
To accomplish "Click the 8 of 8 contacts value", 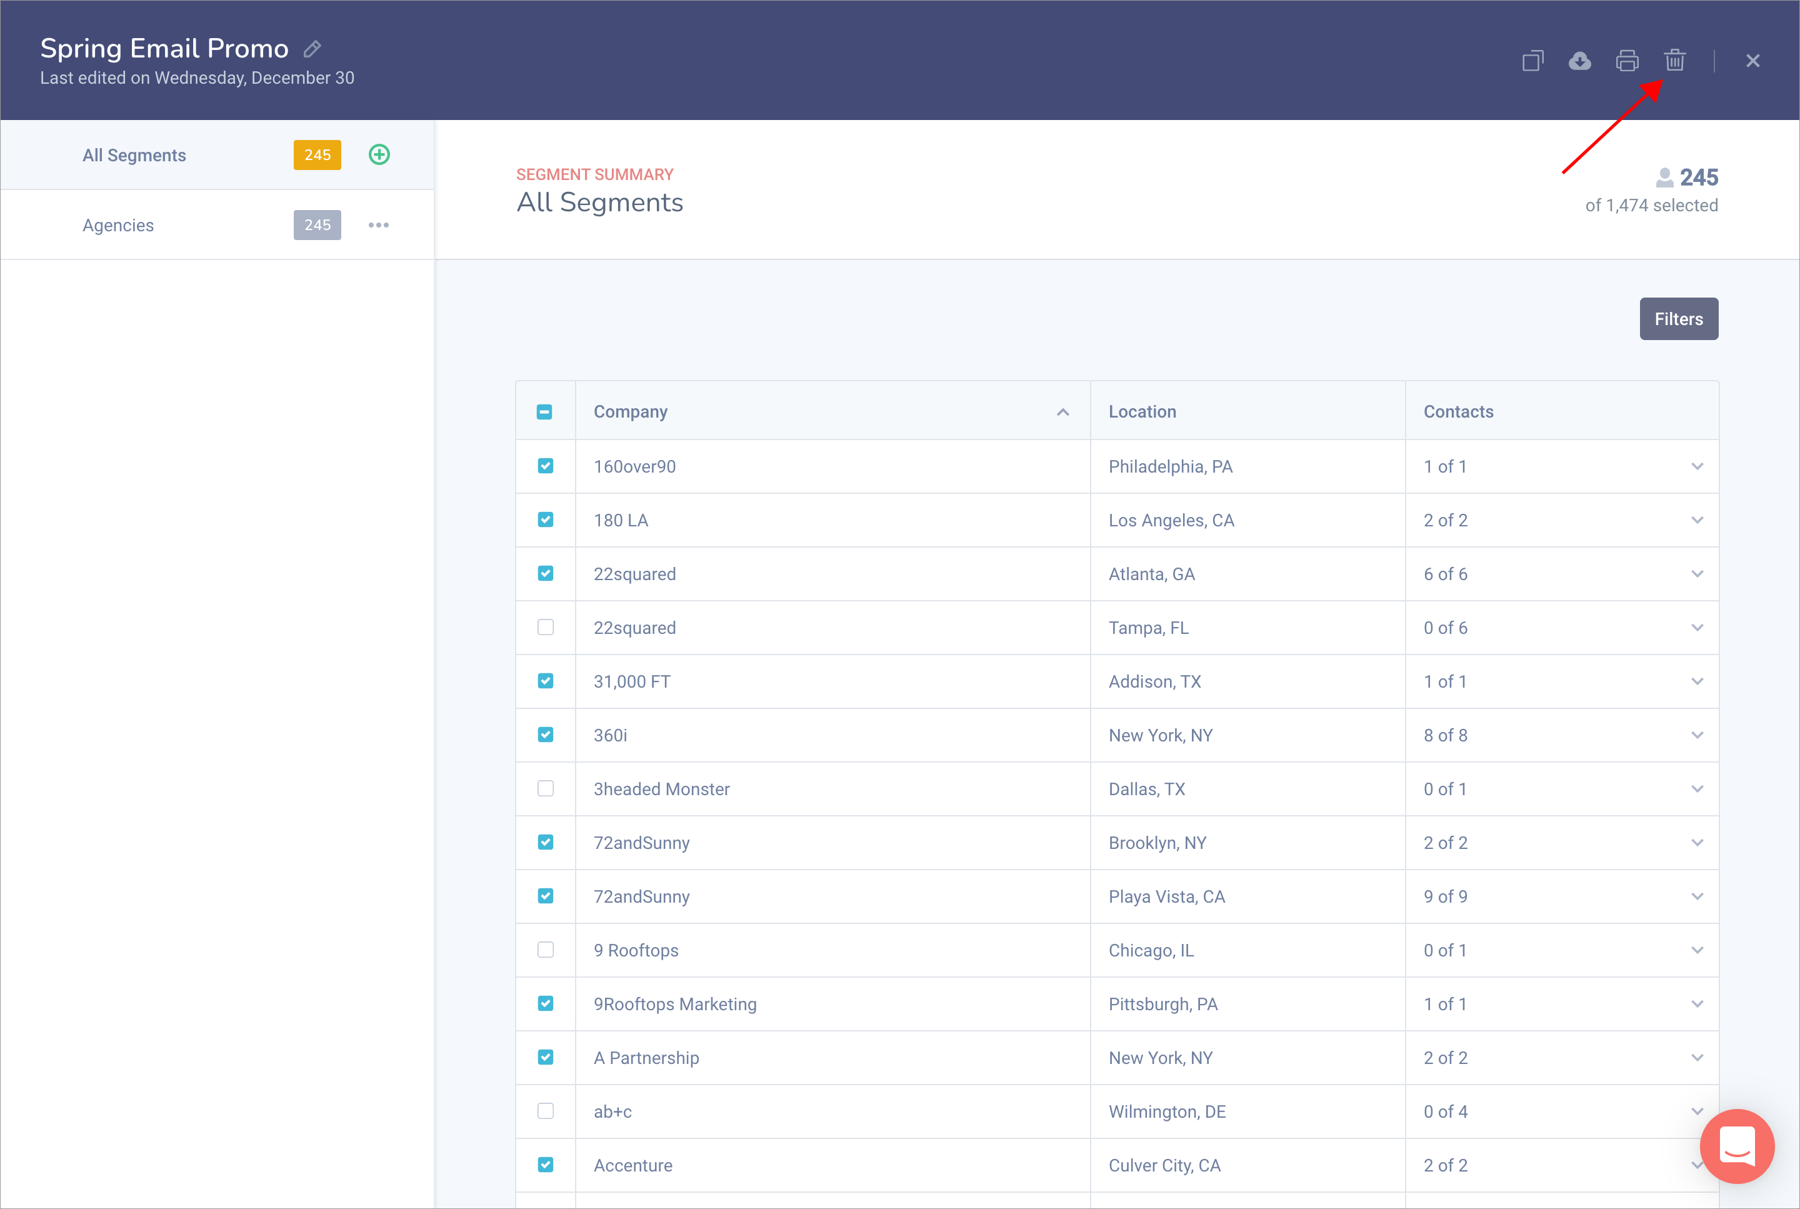I will pyautogui.click(x=1446, y=736).
